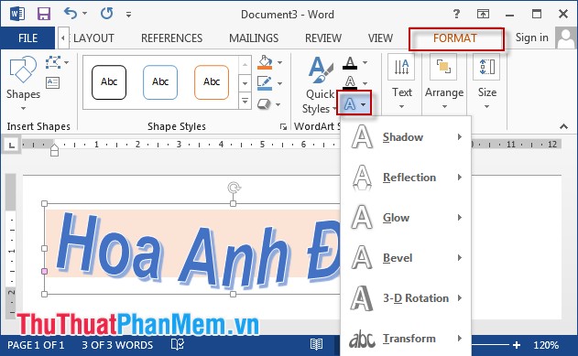Open the Text Fill dropdown arrow
The height and width of the screenshot is (356, 578).
(365, 62)
